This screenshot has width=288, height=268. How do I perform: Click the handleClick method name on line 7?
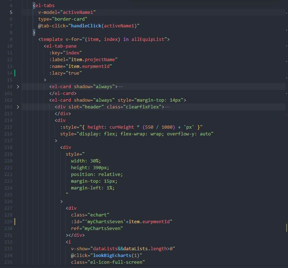click(82, 25)
